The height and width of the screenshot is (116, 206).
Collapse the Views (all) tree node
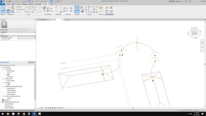point(1,67)
